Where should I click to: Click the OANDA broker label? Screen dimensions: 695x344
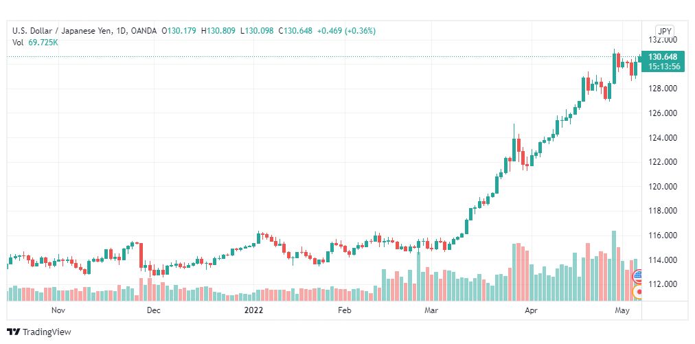click(144, 31)
